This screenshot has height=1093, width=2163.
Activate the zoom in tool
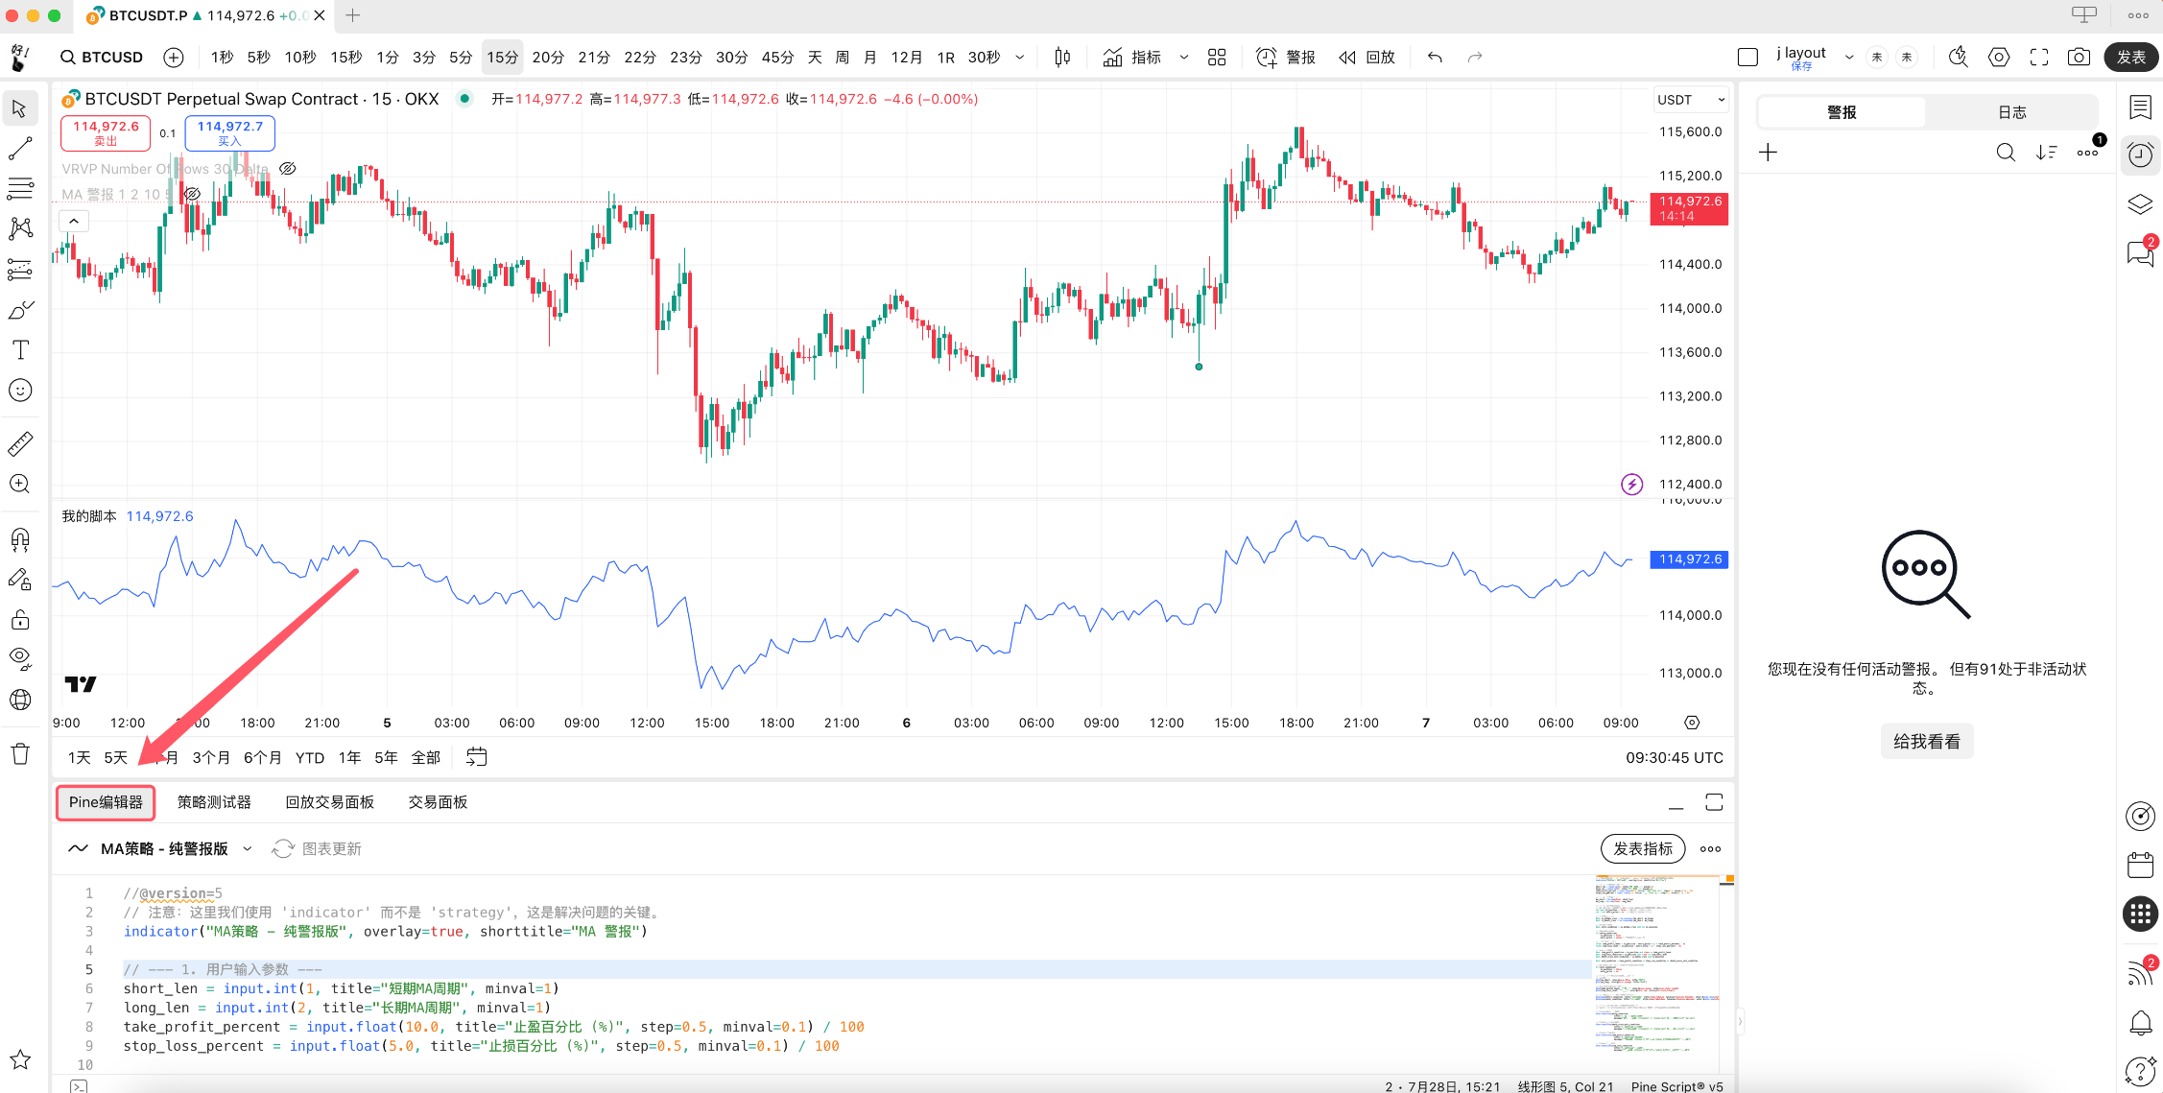[20, 484]
